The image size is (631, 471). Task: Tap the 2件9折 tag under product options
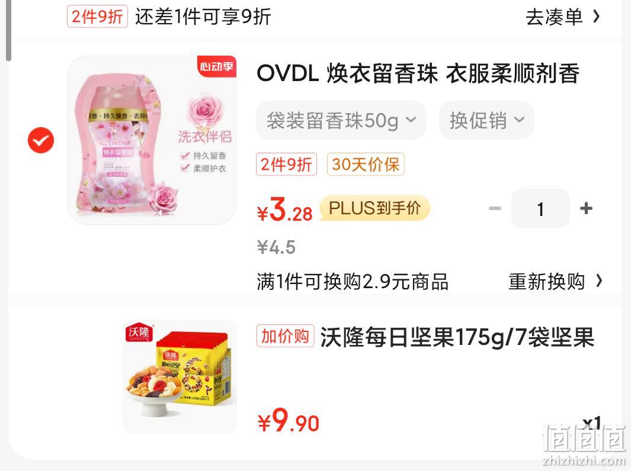coord(286,164)
